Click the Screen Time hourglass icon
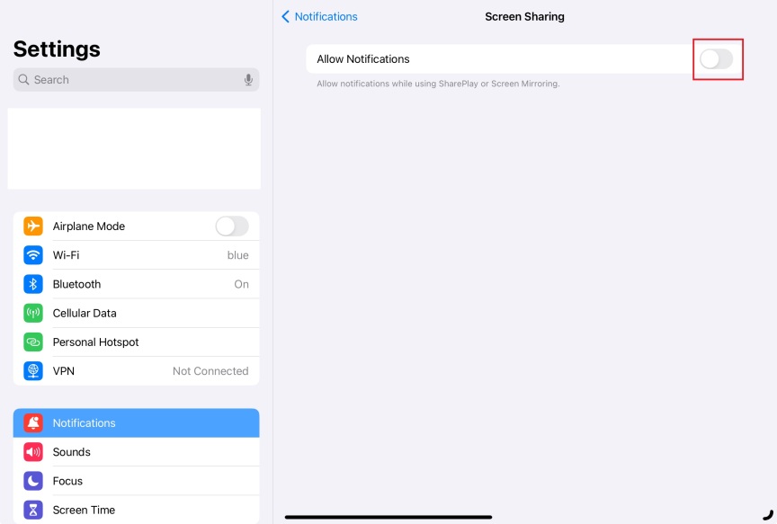The height and width of the screenshot is (524, 777). [33, 510]
